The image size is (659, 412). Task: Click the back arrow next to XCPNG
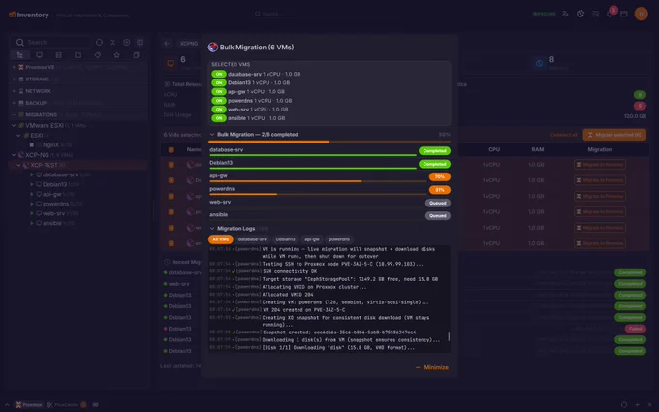point(168,44)
